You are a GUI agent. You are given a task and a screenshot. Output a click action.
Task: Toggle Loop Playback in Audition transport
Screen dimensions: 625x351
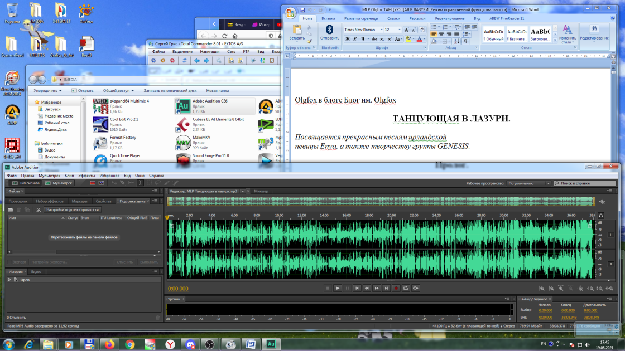[x=406, y=288]
